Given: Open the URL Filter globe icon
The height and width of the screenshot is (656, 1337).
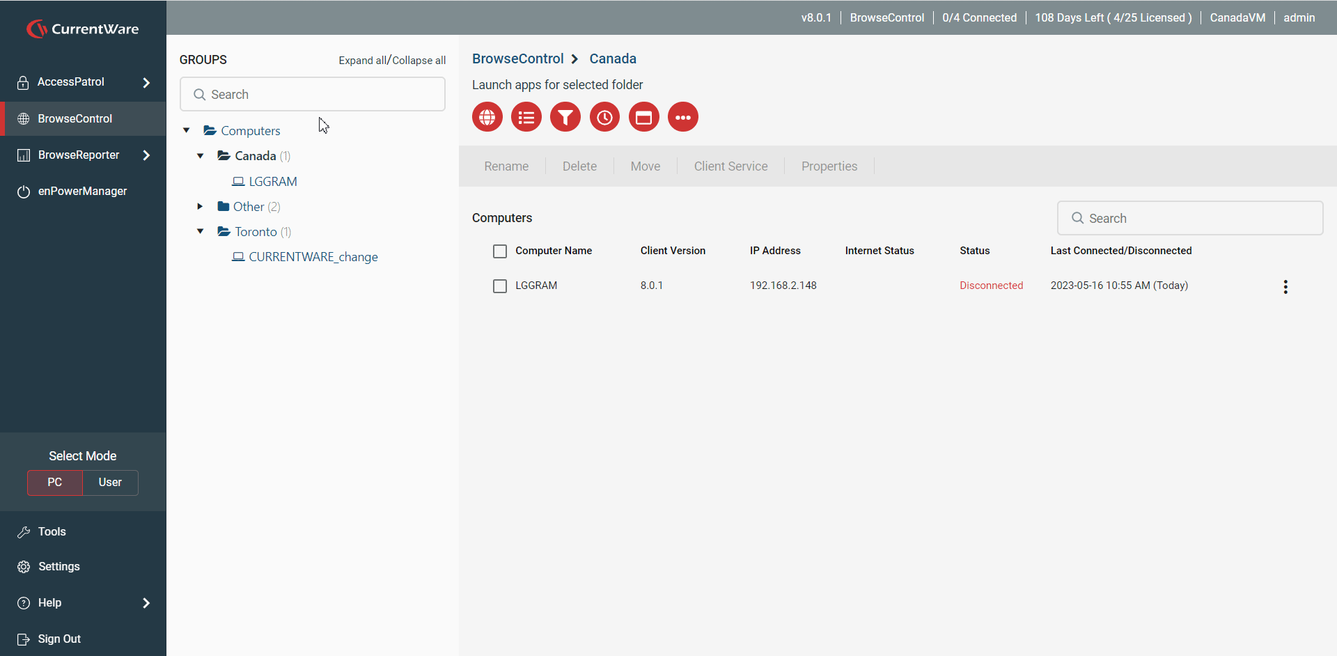Looking at the screenshot, I should [487, 117].
